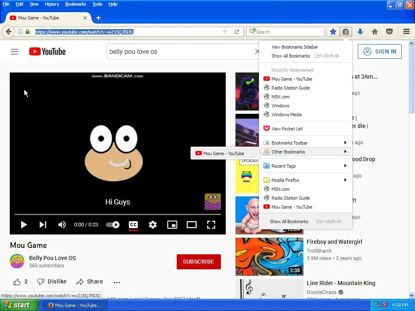
Task: Toggle theater mode in player
Action: tap(192, 225)
